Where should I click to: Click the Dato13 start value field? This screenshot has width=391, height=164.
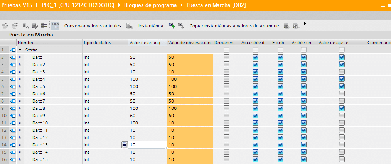coord(147,145)
